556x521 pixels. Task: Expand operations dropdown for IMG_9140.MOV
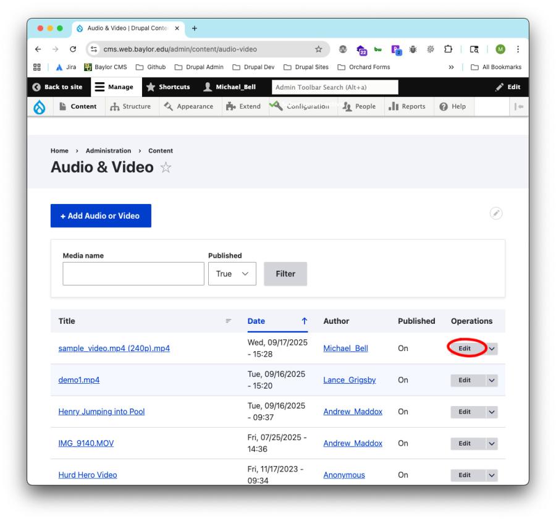[492, 444]
